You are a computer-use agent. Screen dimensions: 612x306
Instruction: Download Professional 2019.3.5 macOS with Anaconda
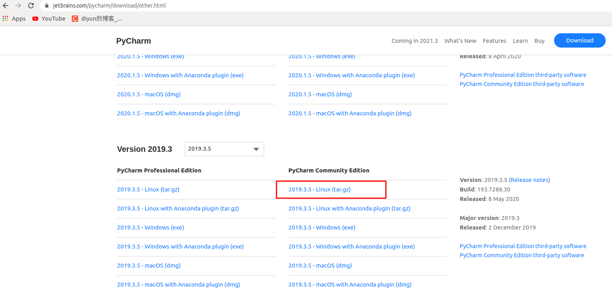[x=178, y=285]
